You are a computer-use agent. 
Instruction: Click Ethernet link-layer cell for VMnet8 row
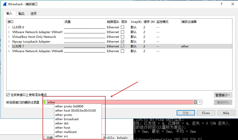coord(113,51)
